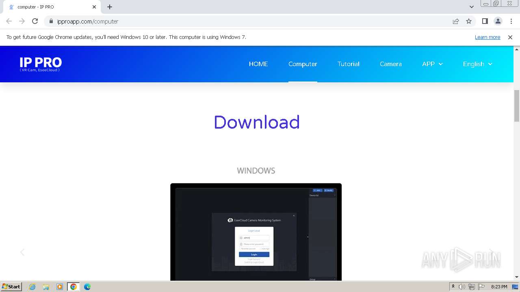
Task: Click scrollbar down arrow
Action: click(x=517, y=277)
